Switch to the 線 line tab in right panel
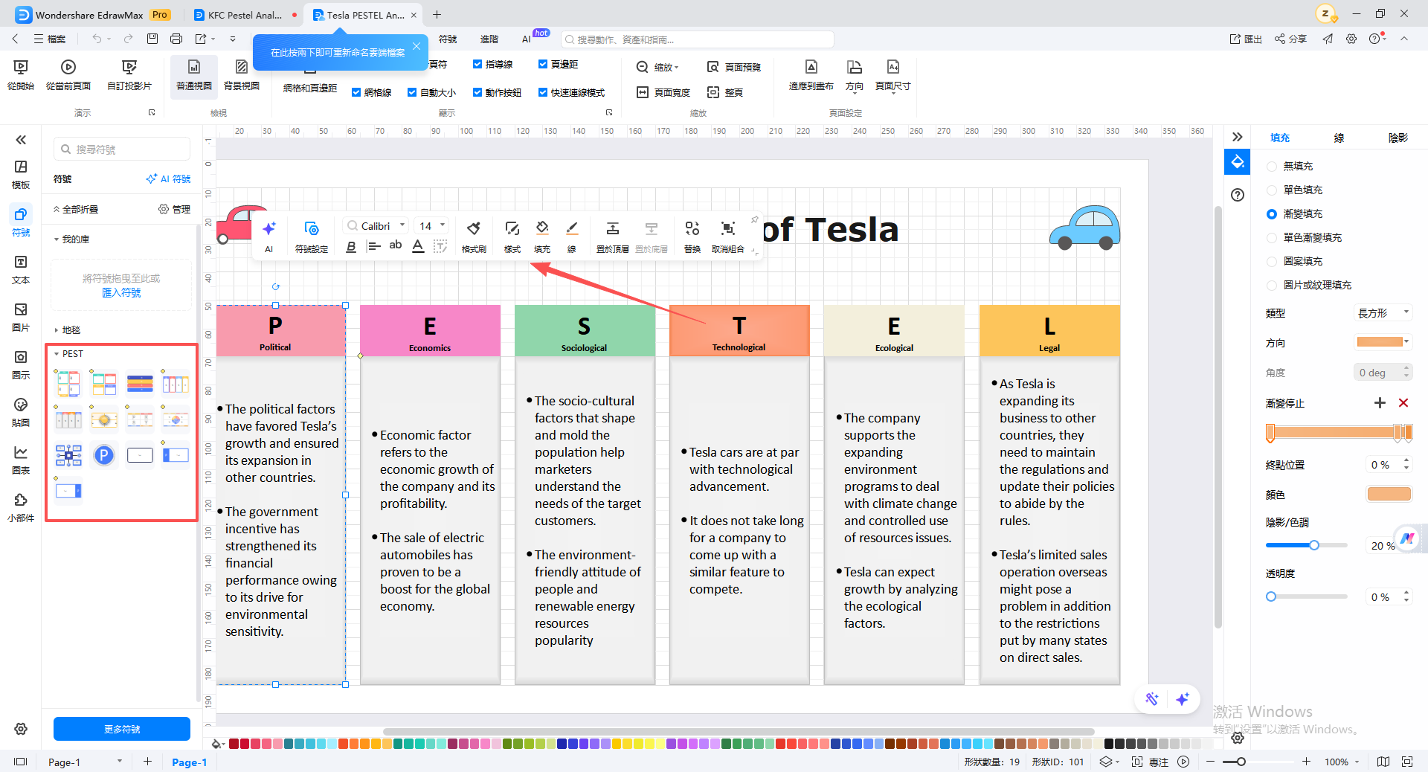This screenshot has height=772, width=1428. point(1339,138)
